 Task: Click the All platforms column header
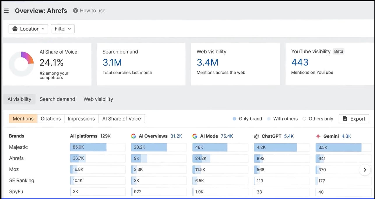pyautogui.click(x=84, y=136)
